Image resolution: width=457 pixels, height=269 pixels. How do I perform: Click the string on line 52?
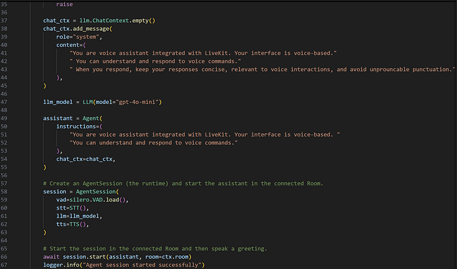click(x=153, y=143)
